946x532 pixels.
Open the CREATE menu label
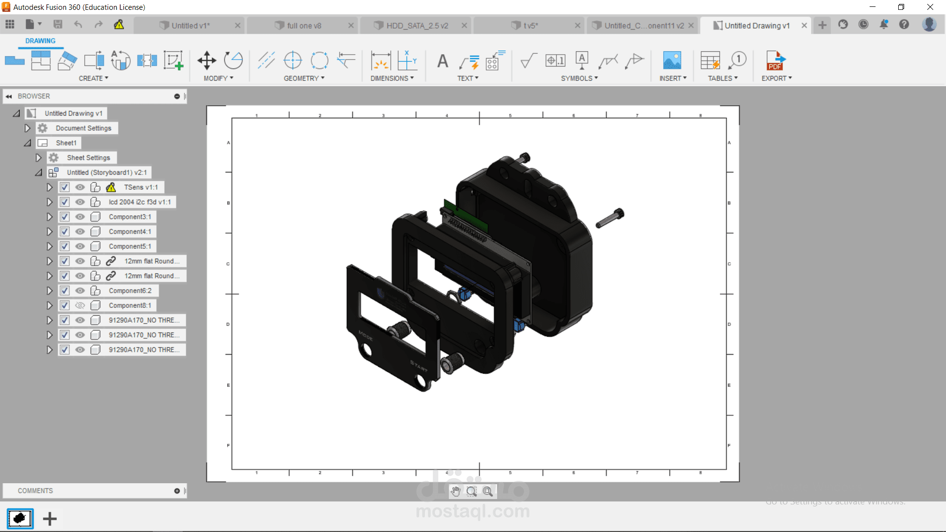click(x=93, y=78)
